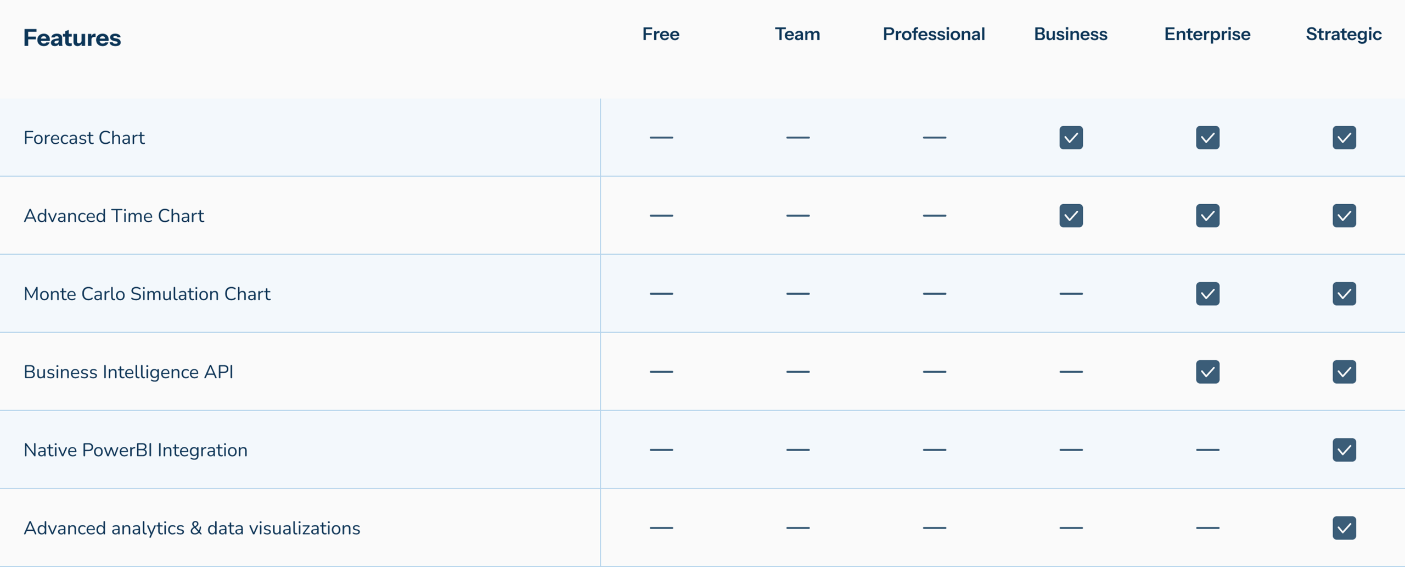
Task: Select the Enterprise plan column header
Action: pyautogui.click(x=1207, y=34)
